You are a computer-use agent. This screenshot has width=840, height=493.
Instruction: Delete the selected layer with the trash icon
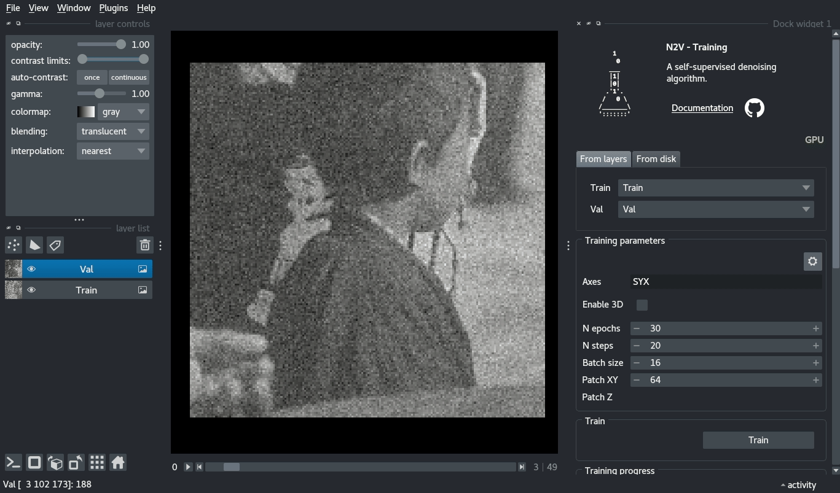point(144,244)
